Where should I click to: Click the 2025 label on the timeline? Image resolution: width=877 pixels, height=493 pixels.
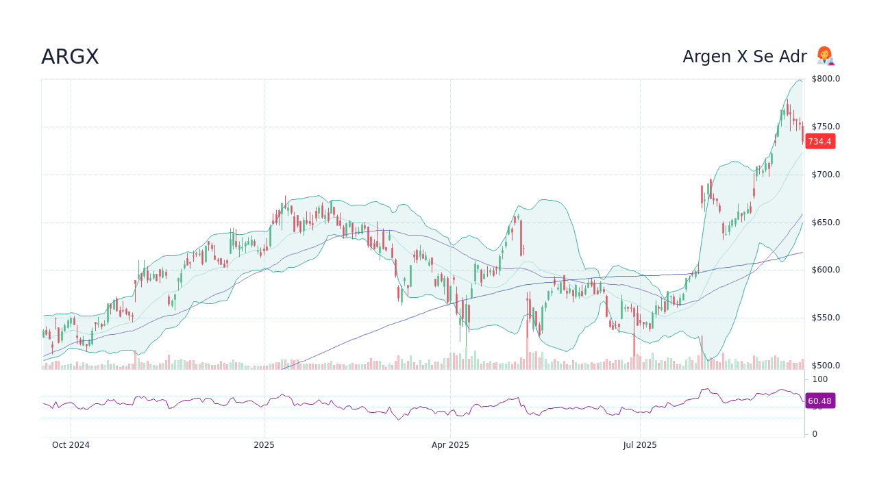coord(264,445)
